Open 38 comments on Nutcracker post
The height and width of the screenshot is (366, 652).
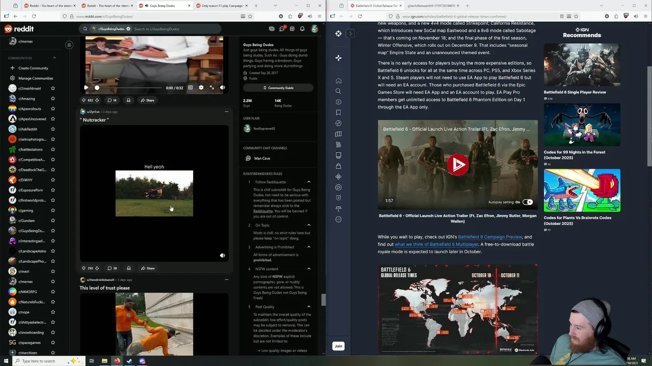point(112,268)
